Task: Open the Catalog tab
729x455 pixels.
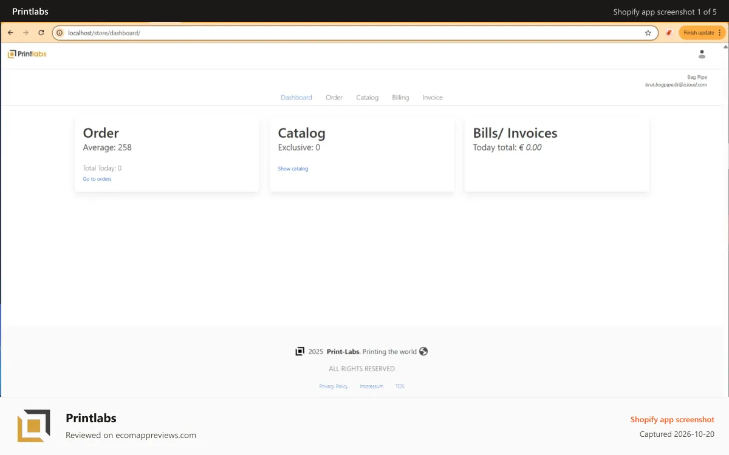Action: coord(368,98)
